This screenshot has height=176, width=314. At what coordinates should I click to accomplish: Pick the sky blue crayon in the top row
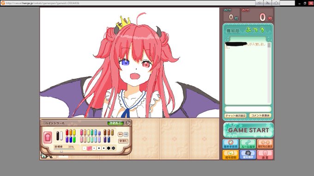click(x=96, y=132)
